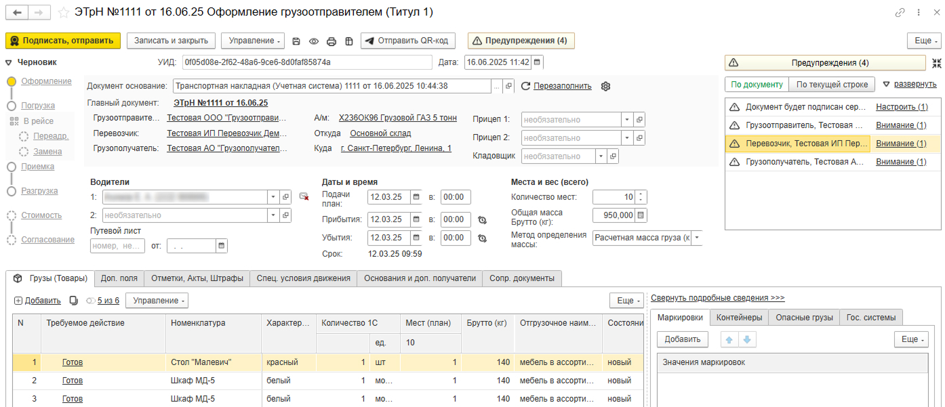Collapse the Черновик status section
This screenshot has height=407, width=945.
9,63
